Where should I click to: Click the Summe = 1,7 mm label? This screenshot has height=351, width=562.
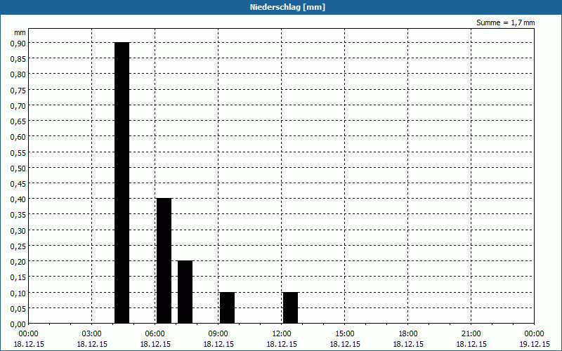coord(505,23)
